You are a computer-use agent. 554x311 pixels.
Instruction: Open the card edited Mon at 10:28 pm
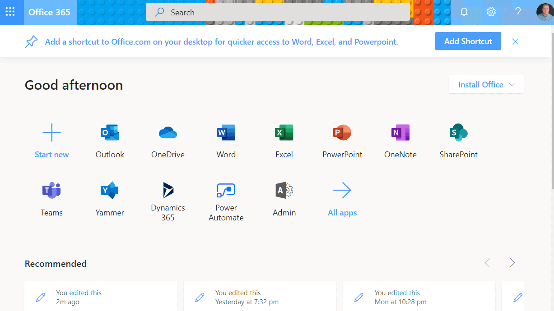click(419, 296)
